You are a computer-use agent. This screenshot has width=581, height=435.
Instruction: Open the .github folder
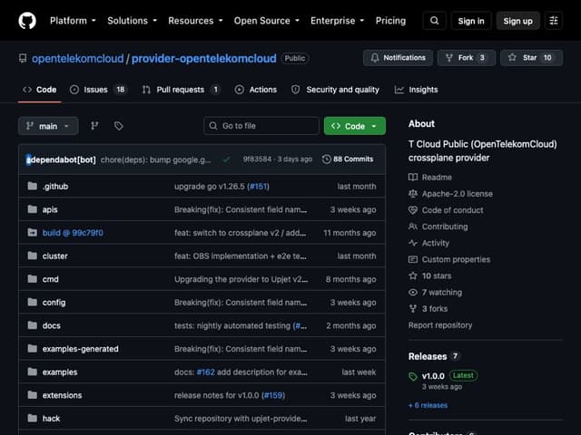tap(55, 187)
